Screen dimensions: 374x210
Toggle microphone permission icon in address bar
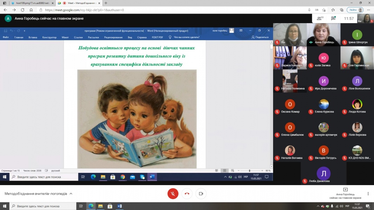[x=308, y=10]
